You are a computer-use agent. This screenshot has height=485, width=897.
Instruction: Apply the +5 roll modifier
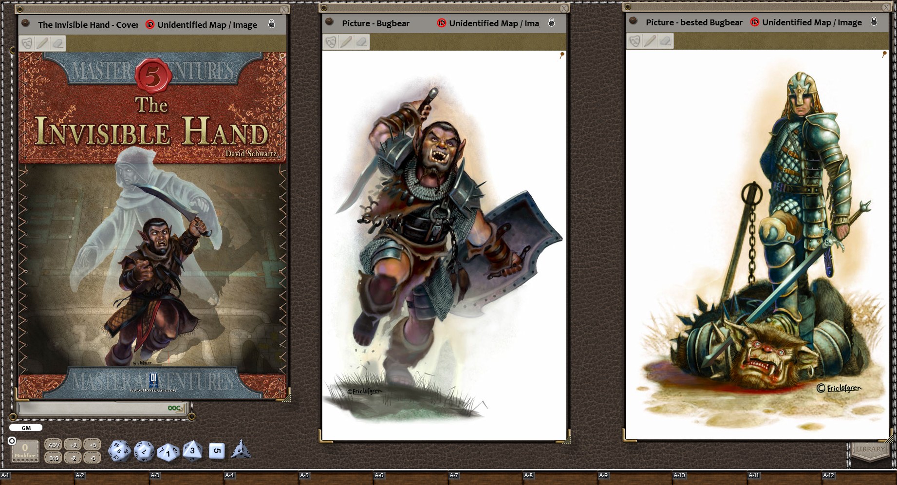click(93, 445)
